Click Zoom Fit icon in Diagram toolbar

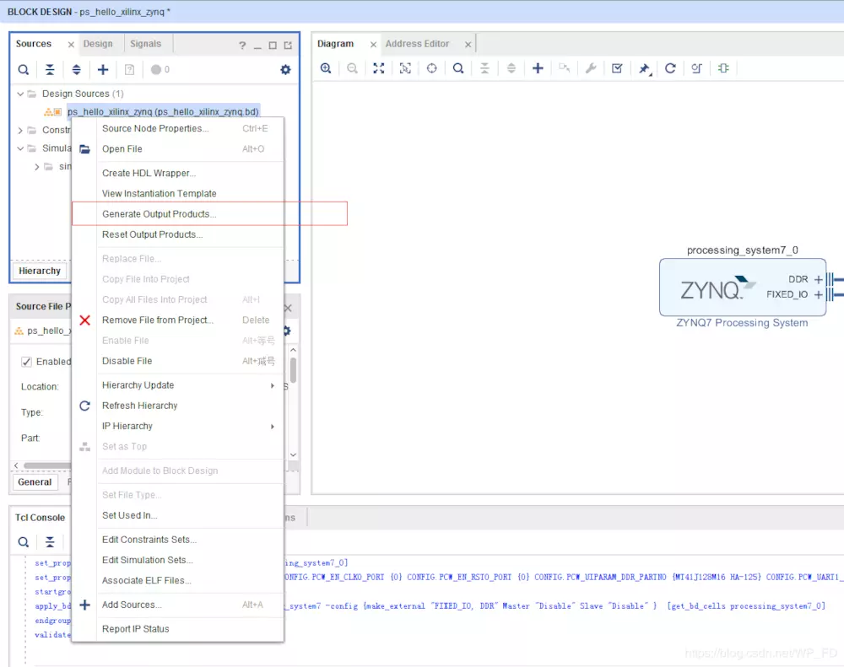click(379, 68)
